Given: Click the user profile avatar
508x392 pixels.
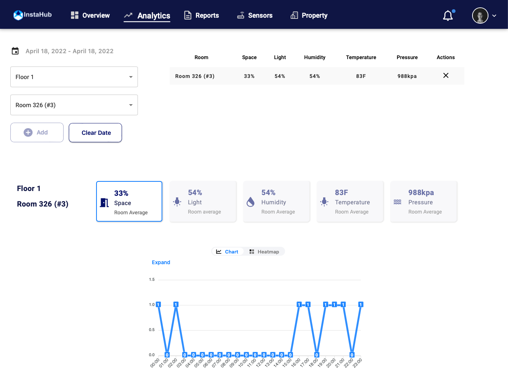Looking at the screenshot, I should [480, 16].
